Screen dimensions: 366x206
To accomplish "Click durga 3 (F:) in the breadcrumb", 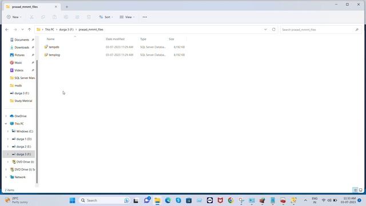I will coord(66,30).
